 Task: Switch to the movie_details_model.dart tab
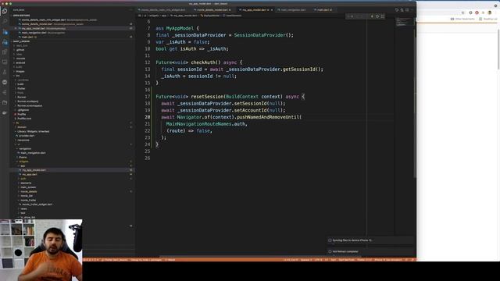tap(213, 10)
